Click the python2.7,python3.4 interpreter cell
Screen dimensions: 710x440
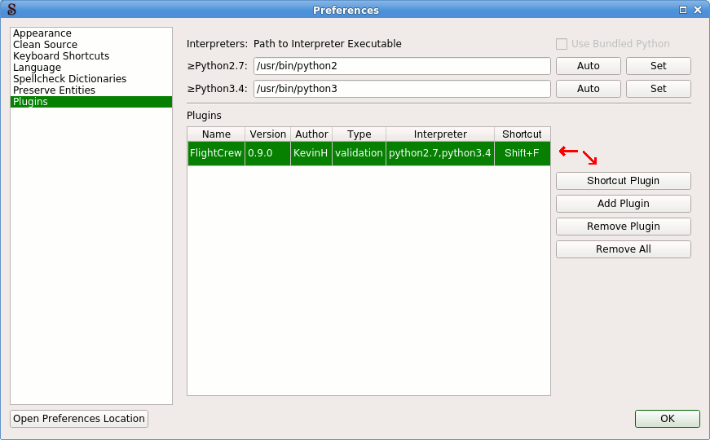[x=440, y=153]
